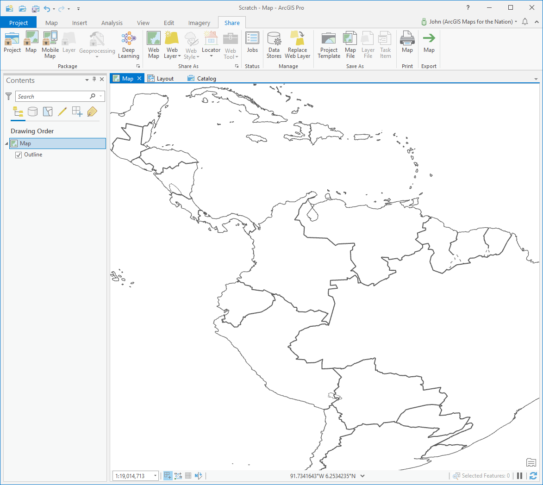Image resolution: width=543 pixels, height=485 pixels.
Task: Select the Outline layer name
Action: (x=33, y=155)
